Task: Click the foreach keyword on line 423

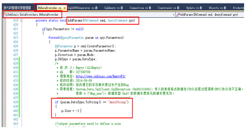Action: (x=54, y=38)
